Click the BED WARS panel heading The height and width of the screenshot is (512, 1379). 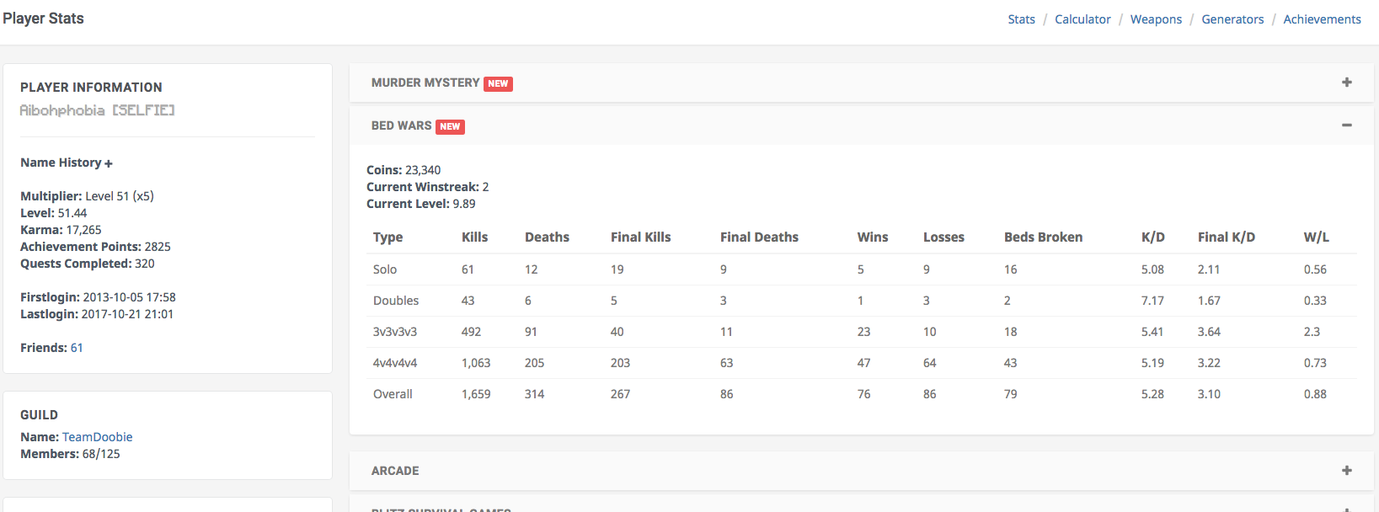[401, 125]
